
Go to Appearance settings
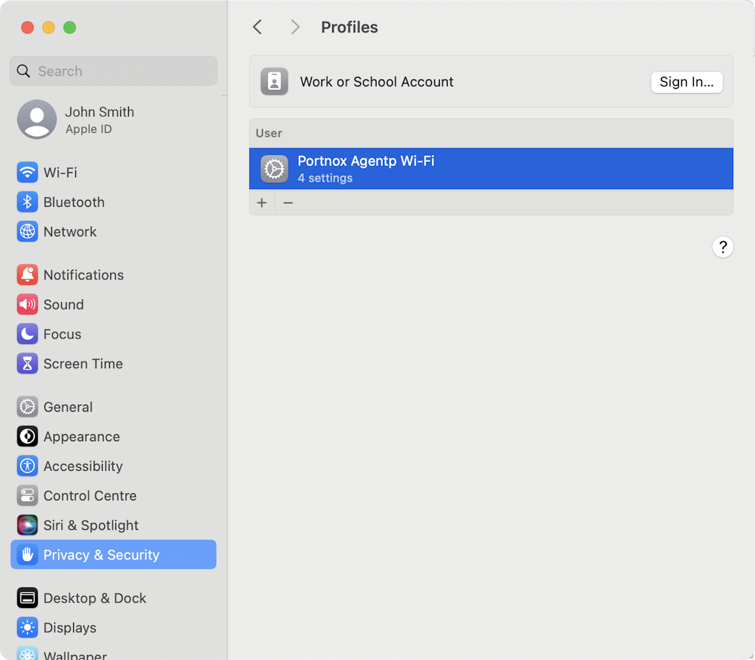113,437
